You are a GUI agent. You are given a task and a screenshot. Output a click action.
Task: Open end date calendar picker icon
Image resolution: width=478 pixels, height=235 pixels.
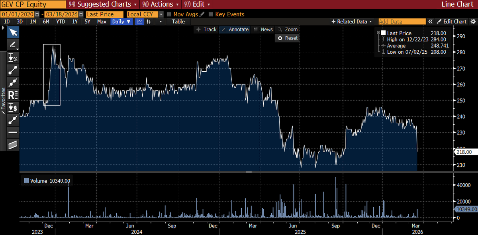click(x=81, y=14)
